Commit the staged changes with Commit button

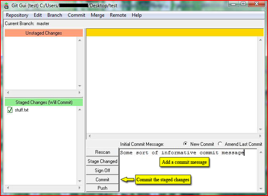click(x=102, y=179)
